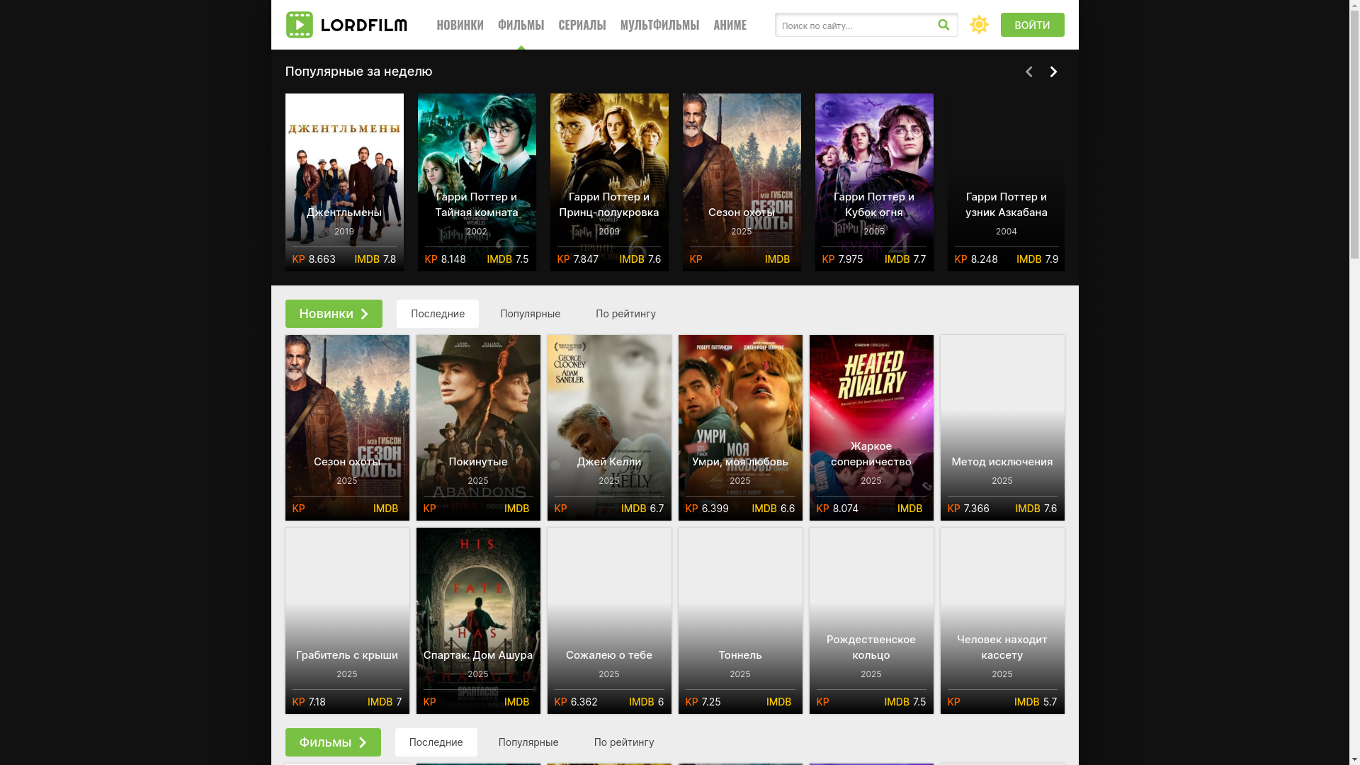Toggle the light/dark theme sun icon
The width and height of the screenshot is (1360, 765).
(979, 25)
